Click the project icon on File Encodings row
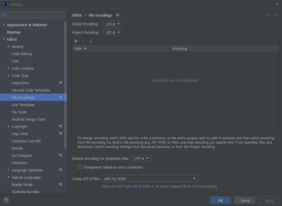This screenshot has height=206, width=282. (60, 97)
